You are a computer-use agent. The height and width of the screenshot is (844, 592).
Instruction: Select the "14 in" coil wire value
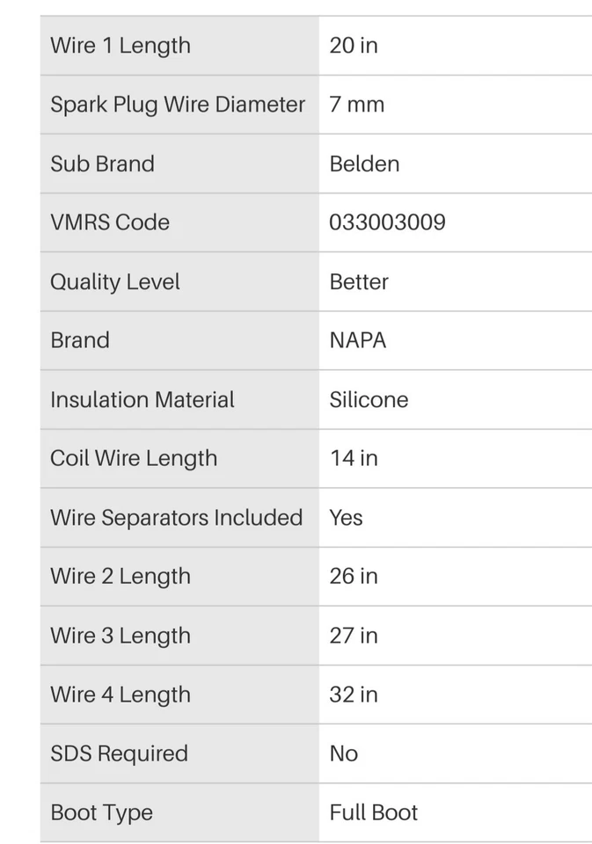[x=354, y=459]
